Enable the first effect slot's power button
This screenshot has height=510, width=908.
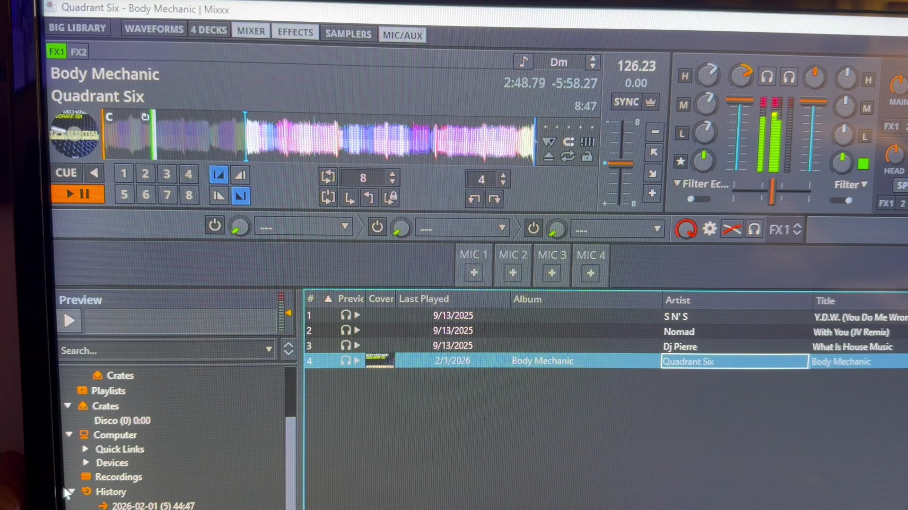pyautogui.click(x=215, y=225)
